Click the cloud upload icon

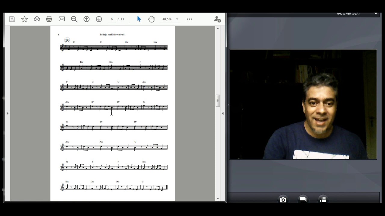click(x=37, y=19)
